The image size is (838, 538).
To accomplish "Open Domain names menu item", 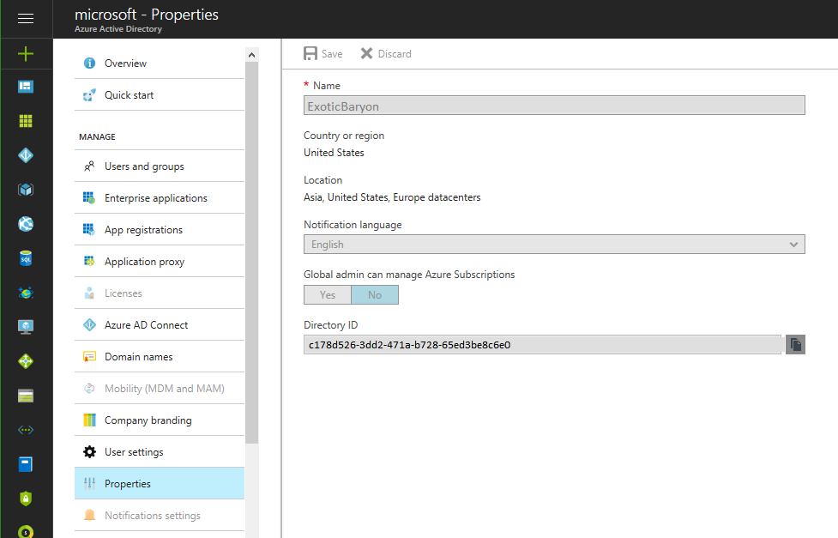I will [160, 357].
